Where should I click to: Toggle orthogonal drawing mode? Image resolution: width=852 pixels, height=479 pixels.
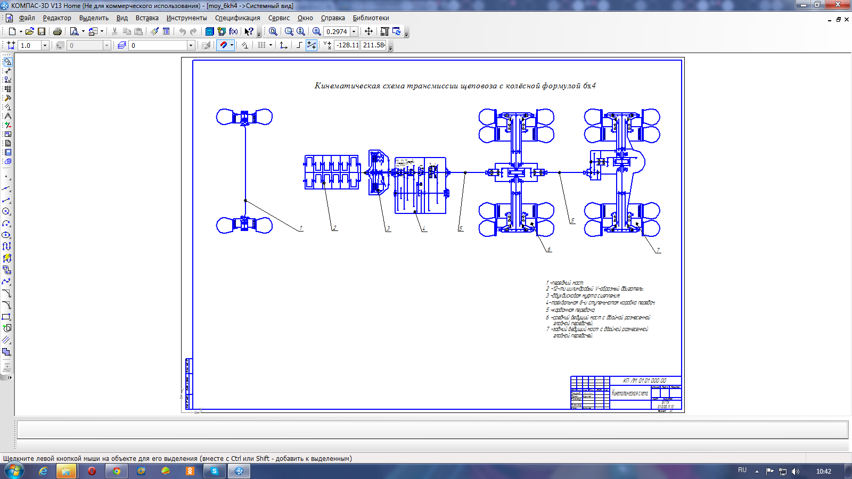pyautogui.click(x=299, y=45)
